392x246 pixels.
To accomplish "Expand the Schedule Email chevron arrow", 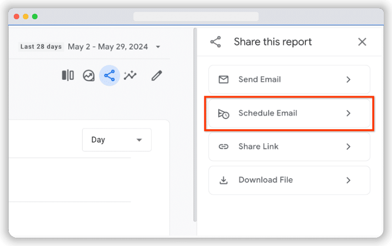I will coord(348,113).
